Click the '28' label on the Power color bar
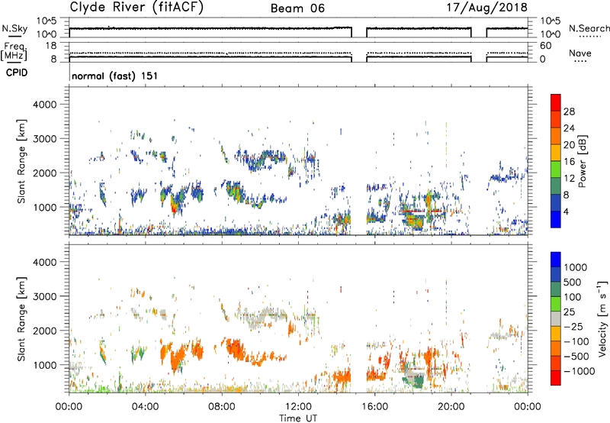610x423 pixels. (x=569, y=111)
